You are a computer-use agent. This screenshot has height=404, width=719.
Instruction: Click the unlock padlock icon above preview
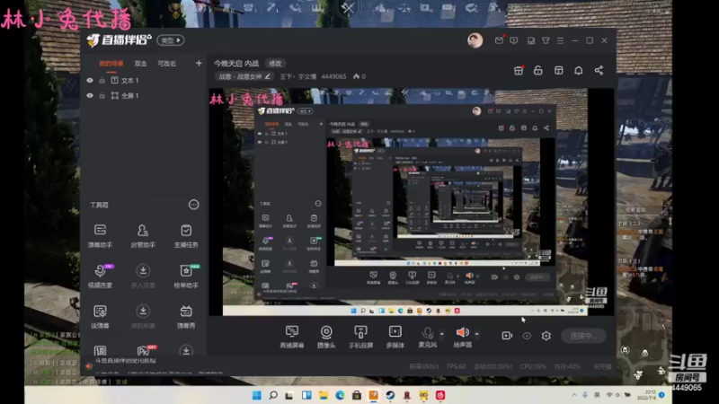pyautogui.click(x=537, y=71)
